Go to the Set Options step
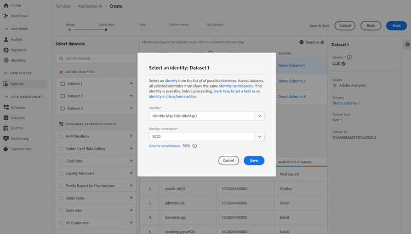This screenshot has height=234, width=411. [215, 30]
